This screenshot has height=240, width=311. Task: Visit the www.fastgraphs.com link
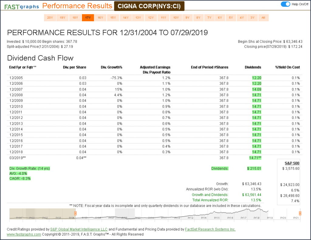[24, 234]
